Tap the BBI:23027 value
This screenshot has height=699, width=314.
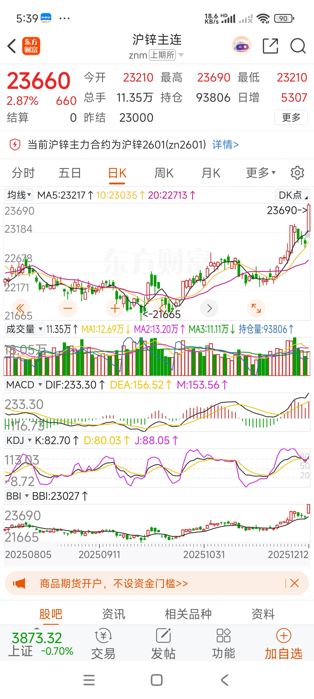point(60,496)
